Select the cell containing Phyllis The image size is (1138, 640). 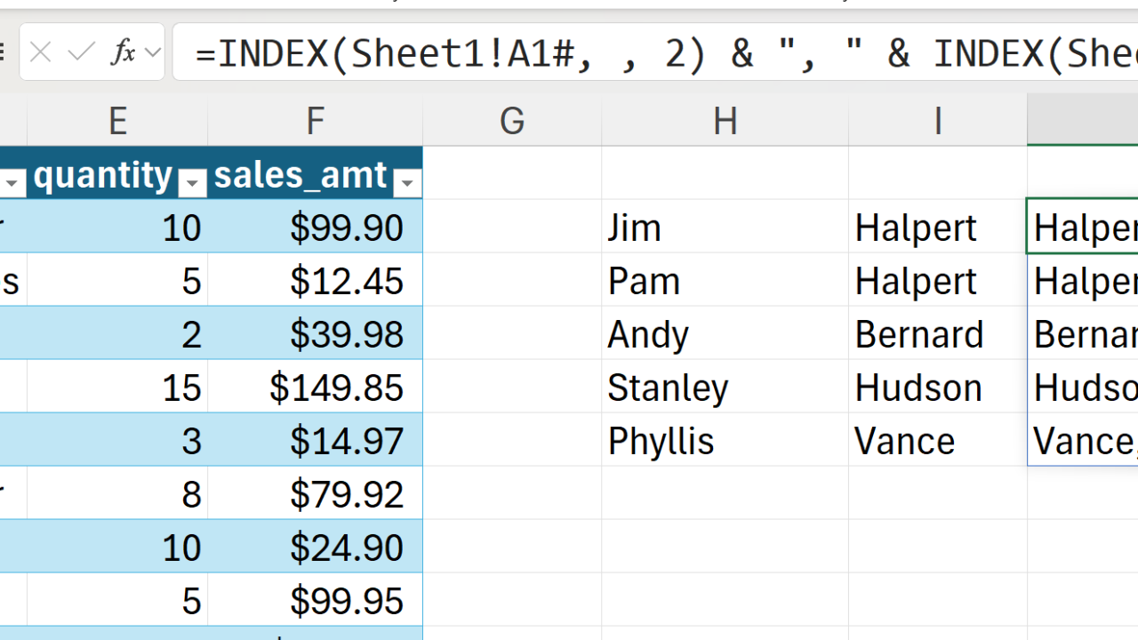725,441
